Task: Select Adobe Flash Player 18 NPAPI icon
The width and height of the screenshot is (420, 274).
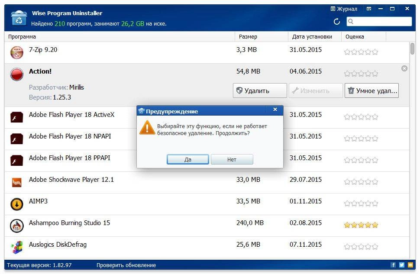Action: click(16, 139)
